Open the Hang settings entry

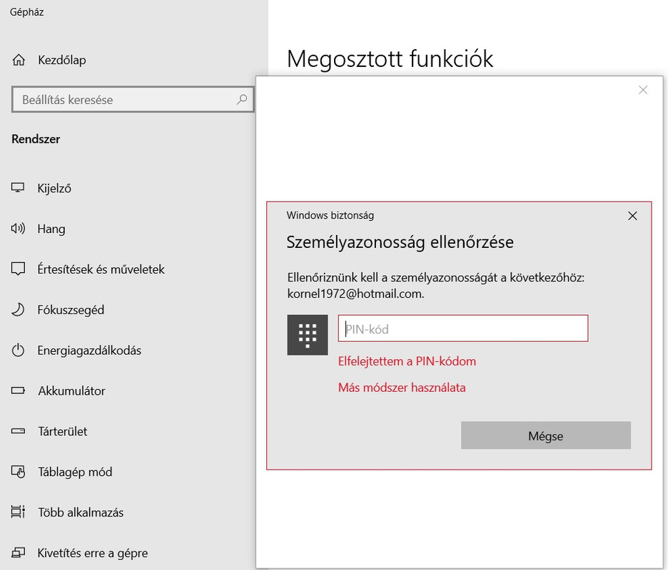pyautogui.click(x=51, y=229)
